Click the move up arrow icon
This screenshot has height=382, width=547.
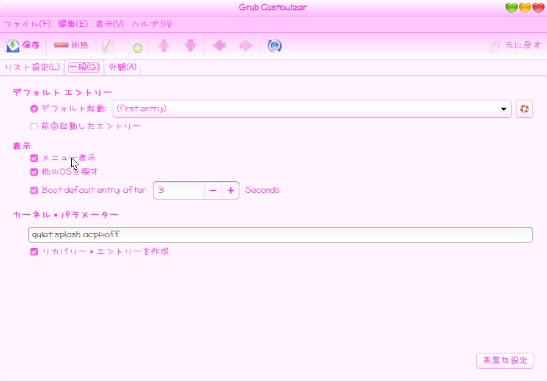[x=164, y=46]
